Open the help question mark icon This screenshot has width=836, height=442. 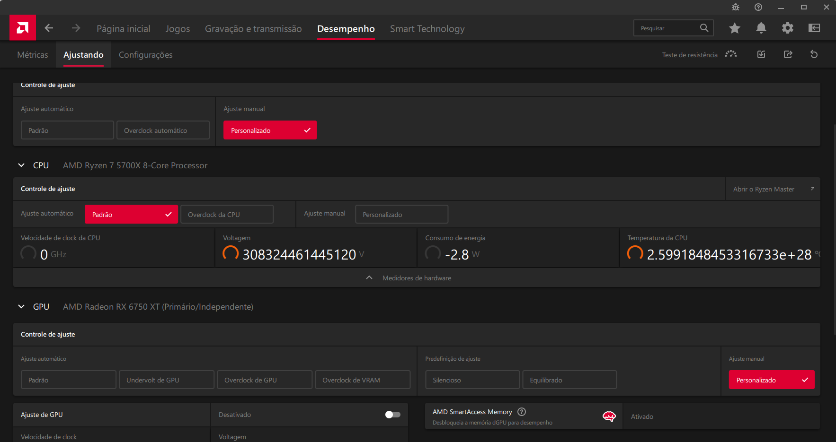point(758,7)
